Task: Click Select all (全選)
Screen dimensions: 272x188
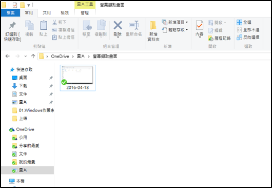Action: pyautogui.click(x=244, y=22)
